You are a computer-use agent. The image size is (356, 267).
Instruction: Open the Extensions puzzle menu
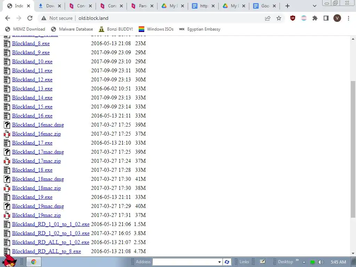tap(315, 18)
